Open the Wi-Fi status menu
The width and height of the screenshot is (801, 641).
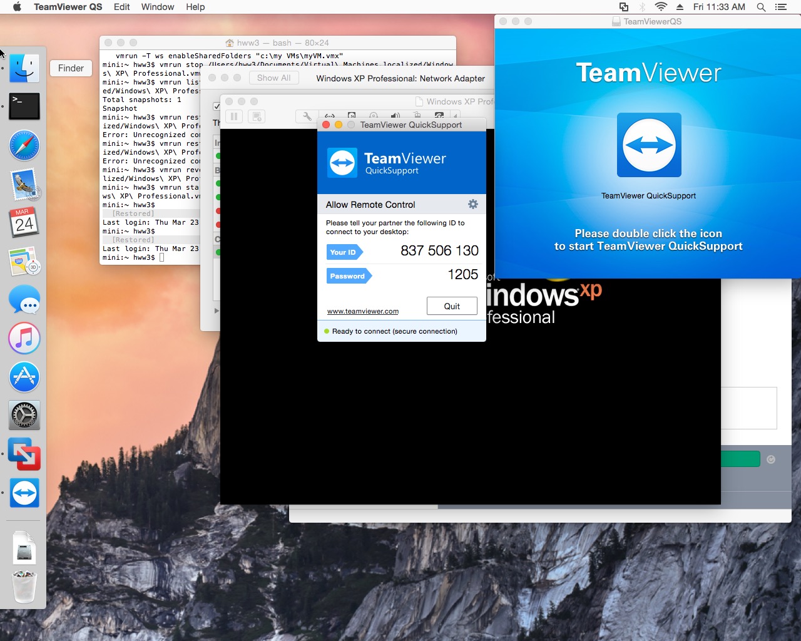click(x=661, y=7)
